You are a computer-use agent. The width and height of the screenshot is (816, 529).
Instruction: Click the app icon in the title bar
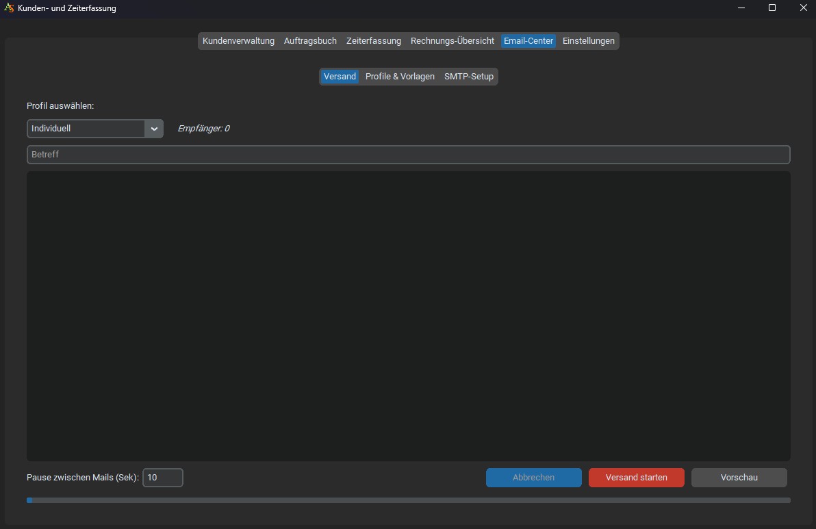(9, 8)
